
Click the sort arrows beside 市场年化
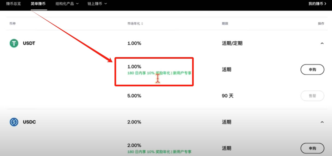(142, 24)
